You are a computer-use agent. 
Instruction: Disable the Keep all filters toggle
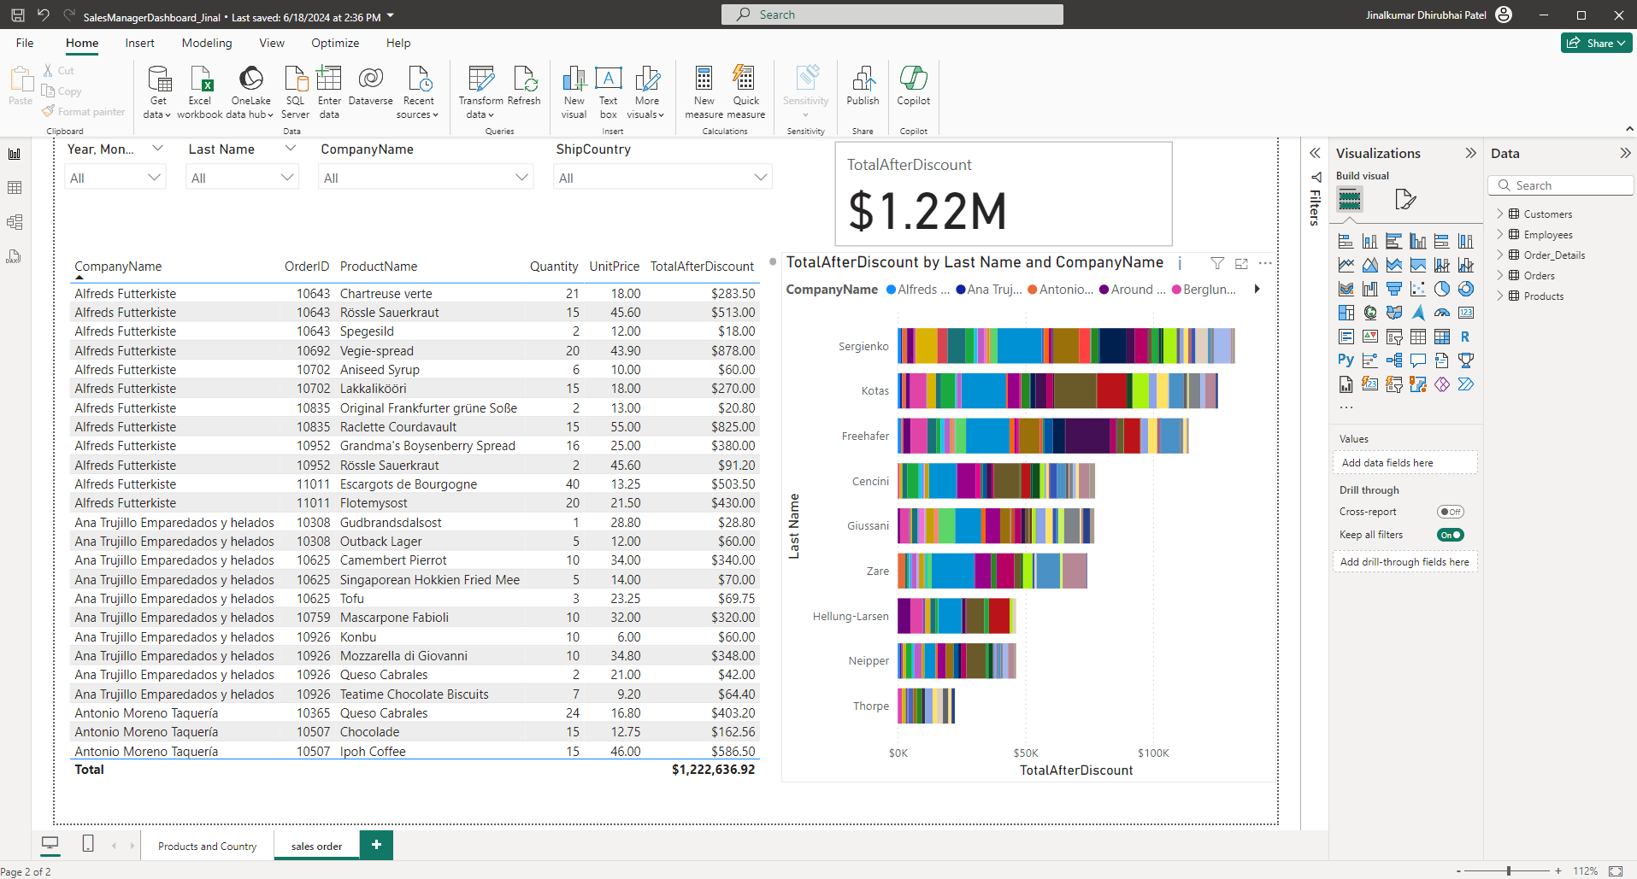1450,535
